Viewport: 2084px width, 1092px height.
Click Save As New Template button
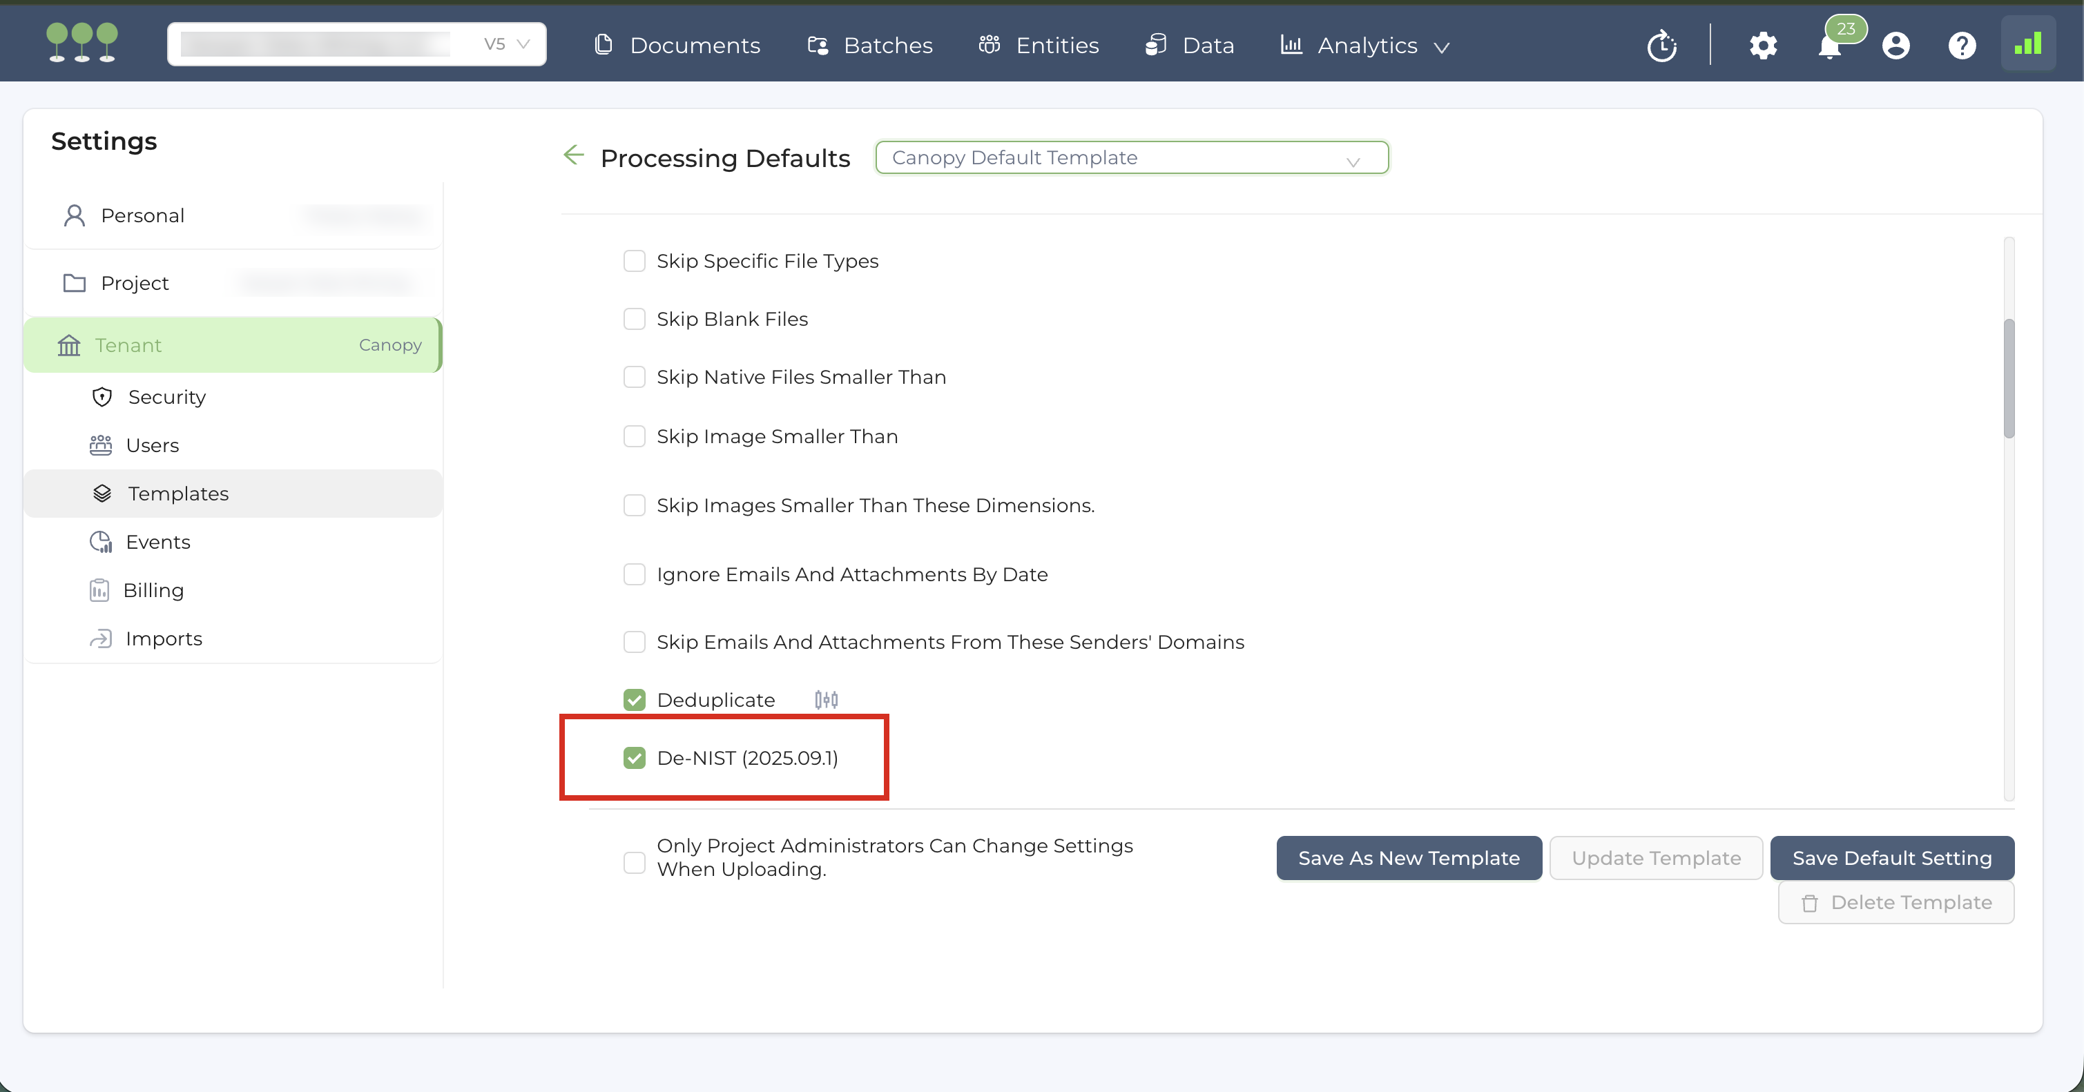(1409, 858)
